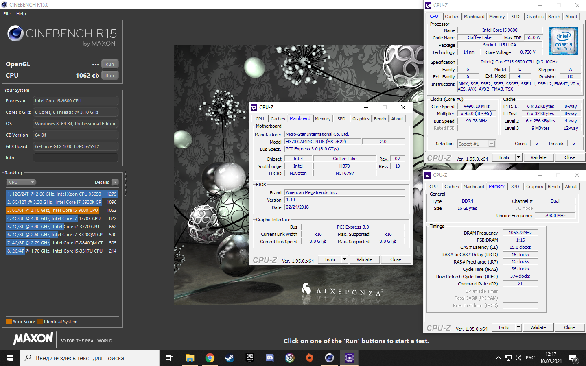Launch Google Chrome from taskbar
Image resolution: width=586 pixels, height=366 pixels.
pyautogui.click(x=210, y=358)
